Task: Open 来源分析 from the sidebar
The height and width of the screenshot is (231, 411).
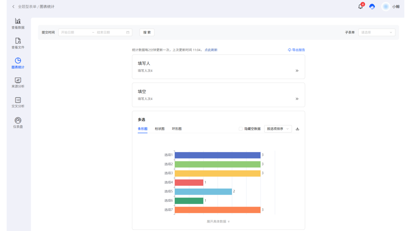Action: [x=18, y=82]
